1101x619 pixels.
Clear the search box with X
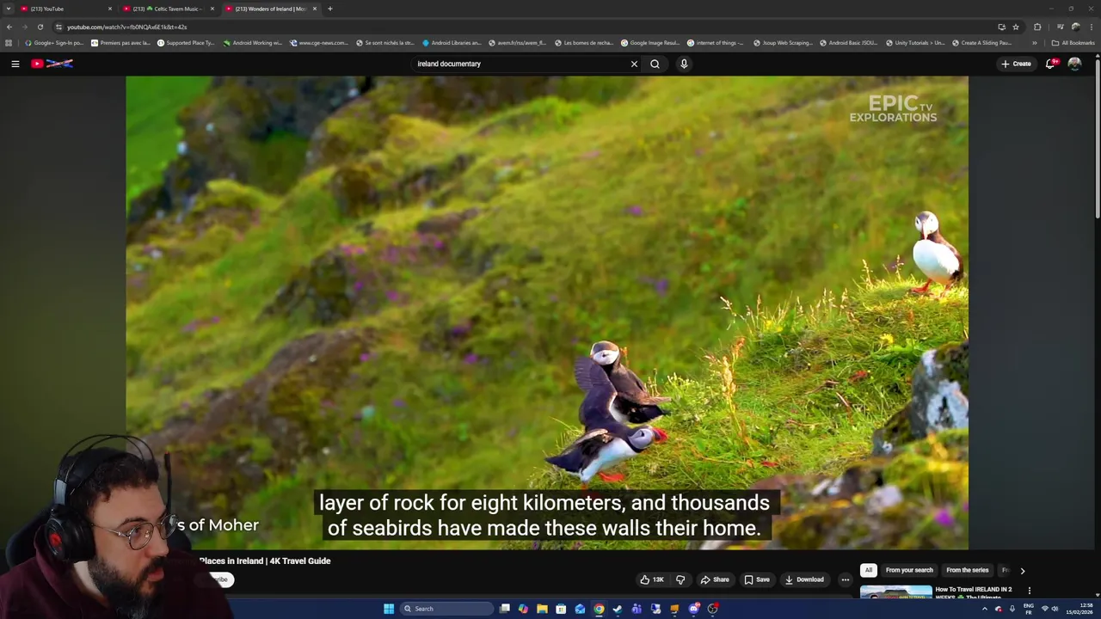(x=634, y=64)
